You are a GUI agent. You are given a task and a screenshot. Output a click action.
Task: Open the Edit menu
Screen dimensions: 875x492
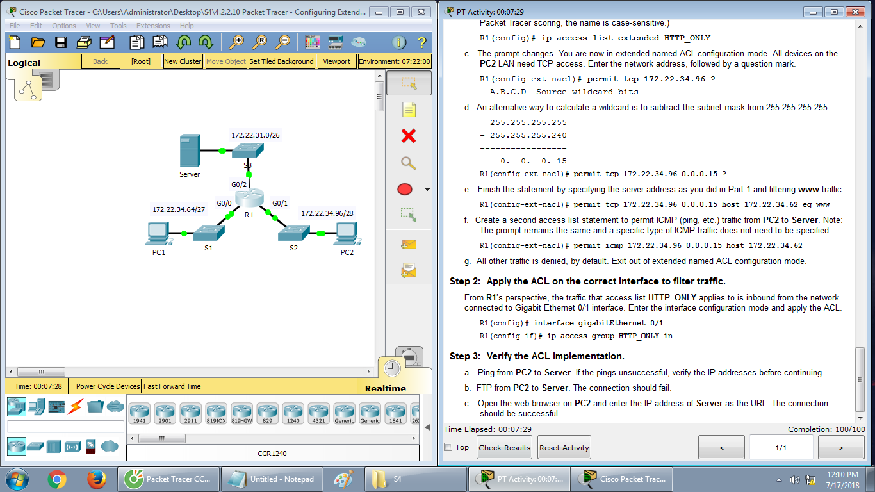[x=36, y=26]
